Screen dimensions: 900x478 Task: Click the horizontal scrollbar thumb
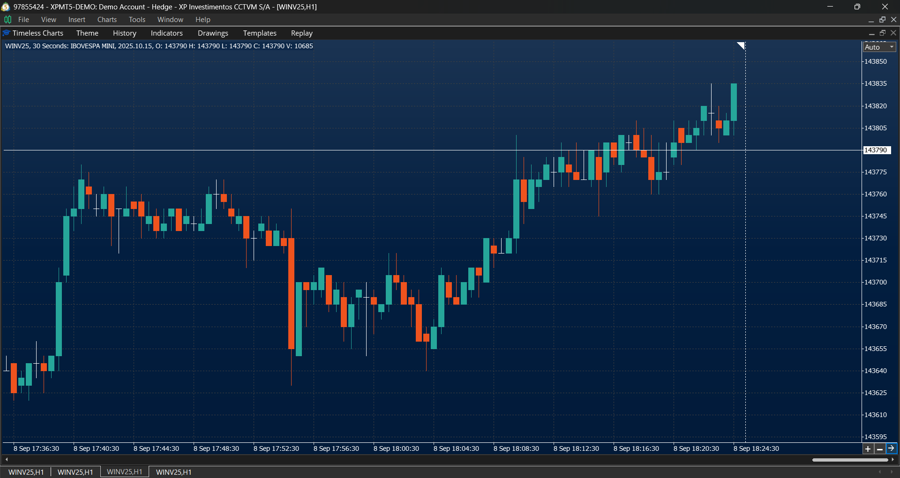pos(850,460)
